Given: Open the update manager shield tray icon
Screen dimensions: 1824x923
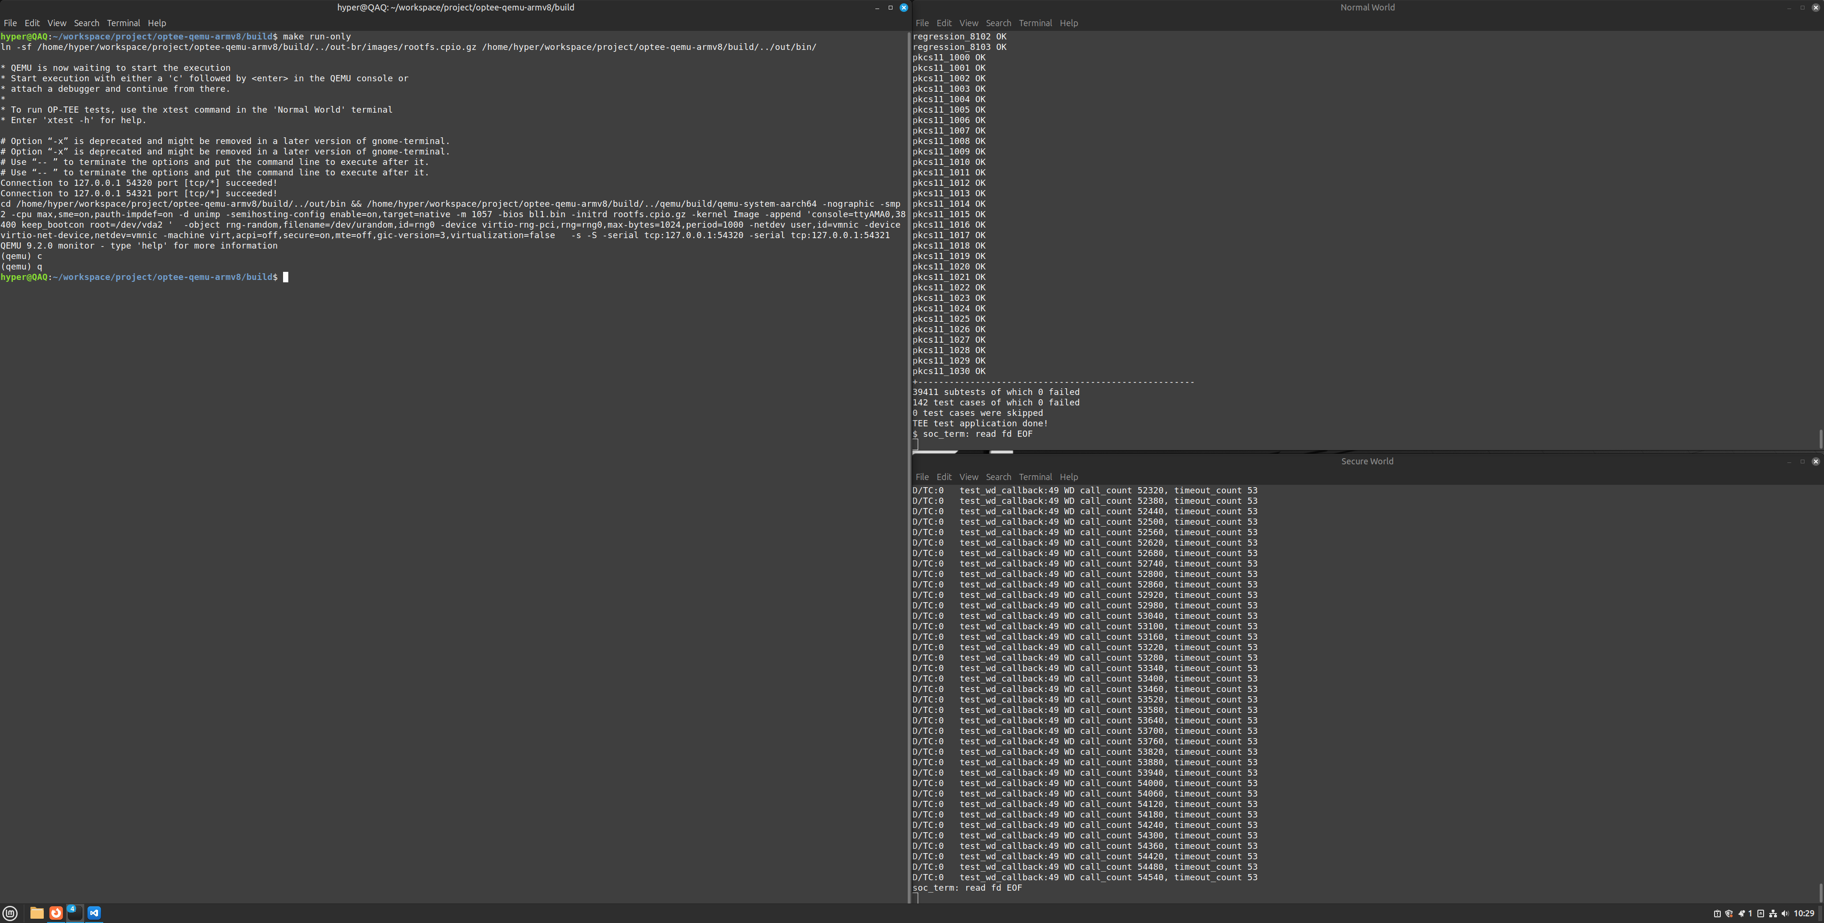Looking at the screenshot, I should point(1729,914).
